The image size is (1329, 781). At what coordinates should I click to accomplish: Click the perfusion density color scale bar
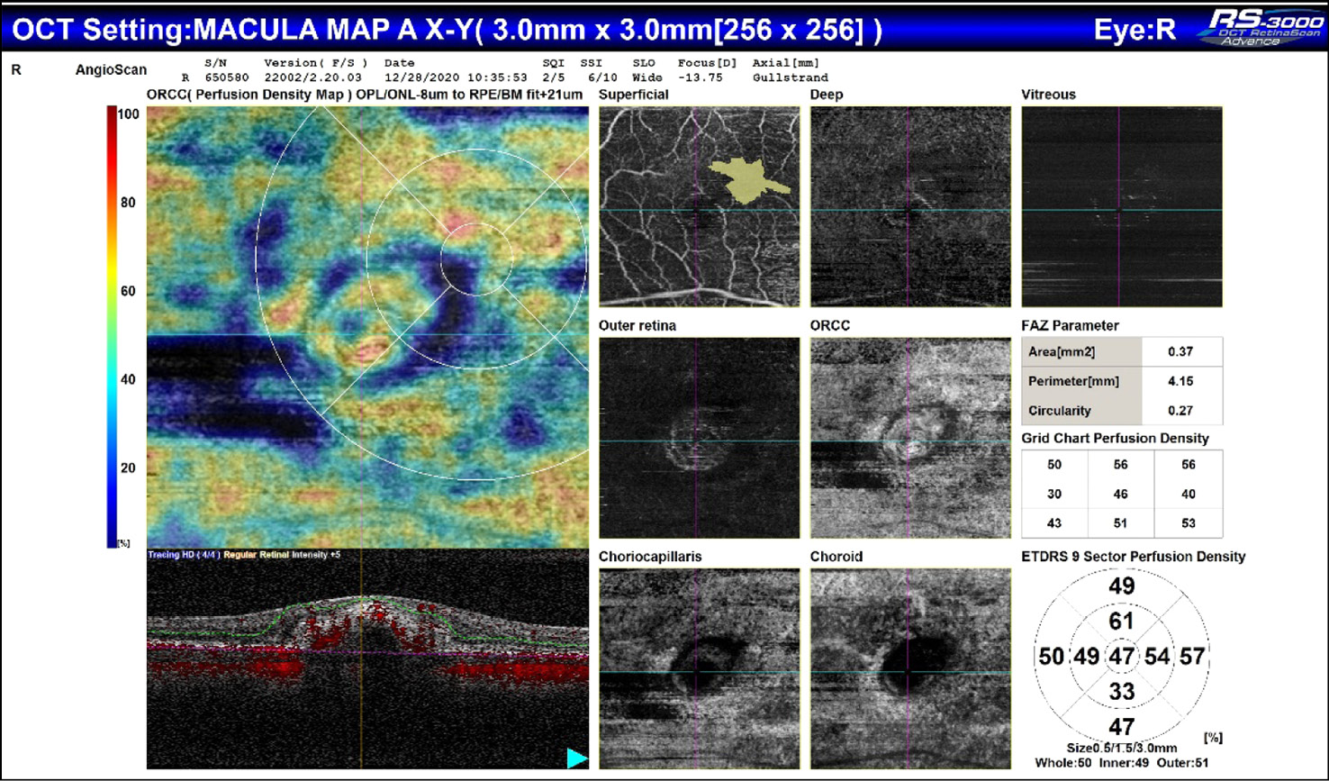112,324
